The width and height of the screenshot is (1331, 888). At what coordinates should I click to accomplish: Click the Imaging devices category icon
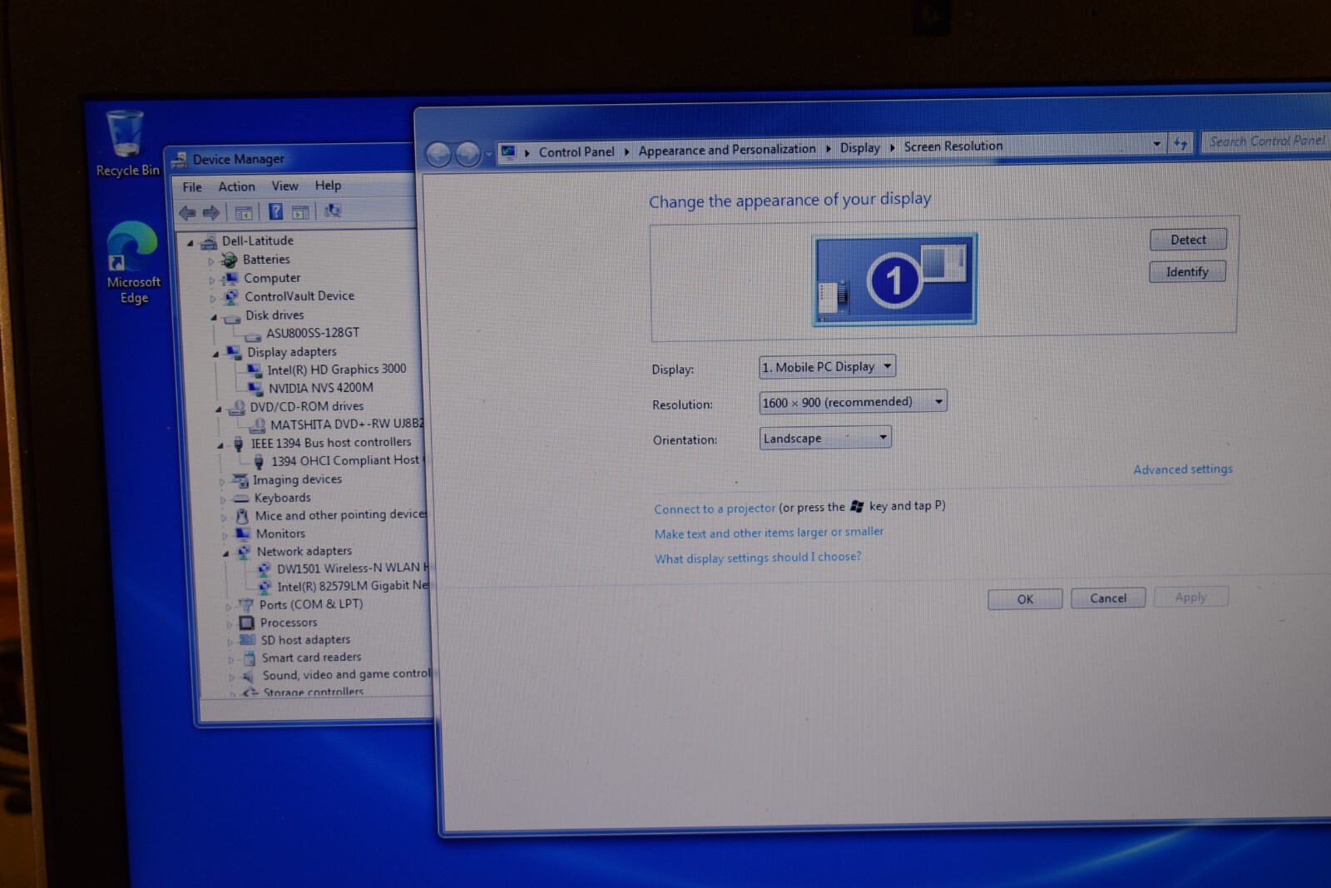(x=240, y=481)
